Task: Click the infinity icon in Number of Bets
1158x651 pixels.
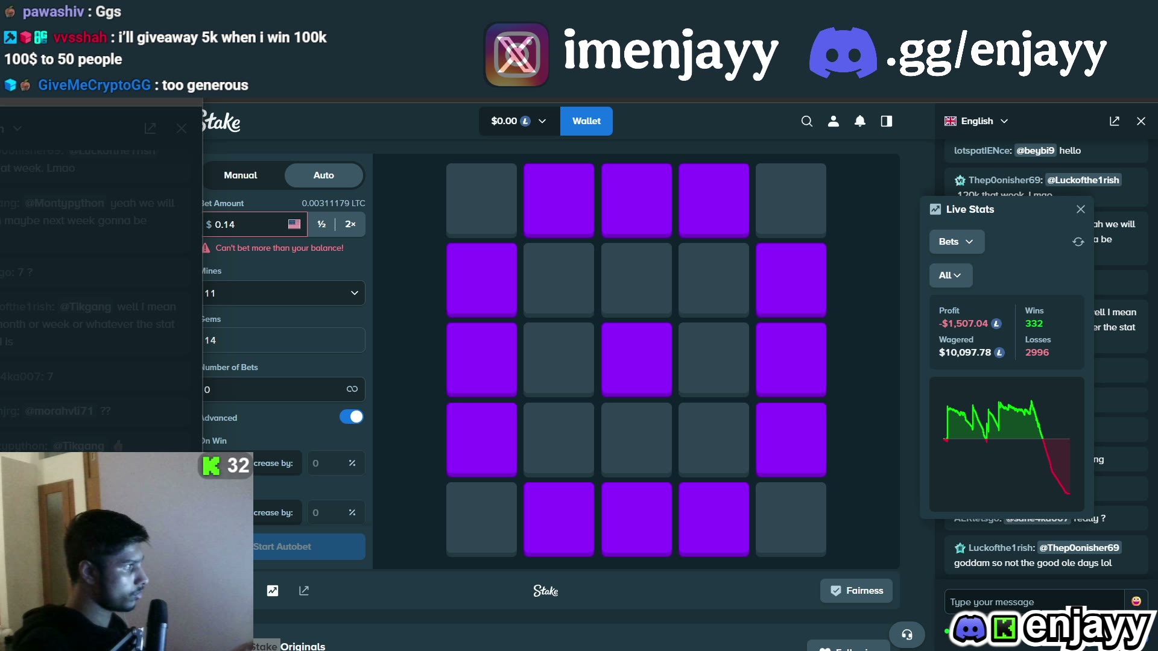Action: (352, 389)
